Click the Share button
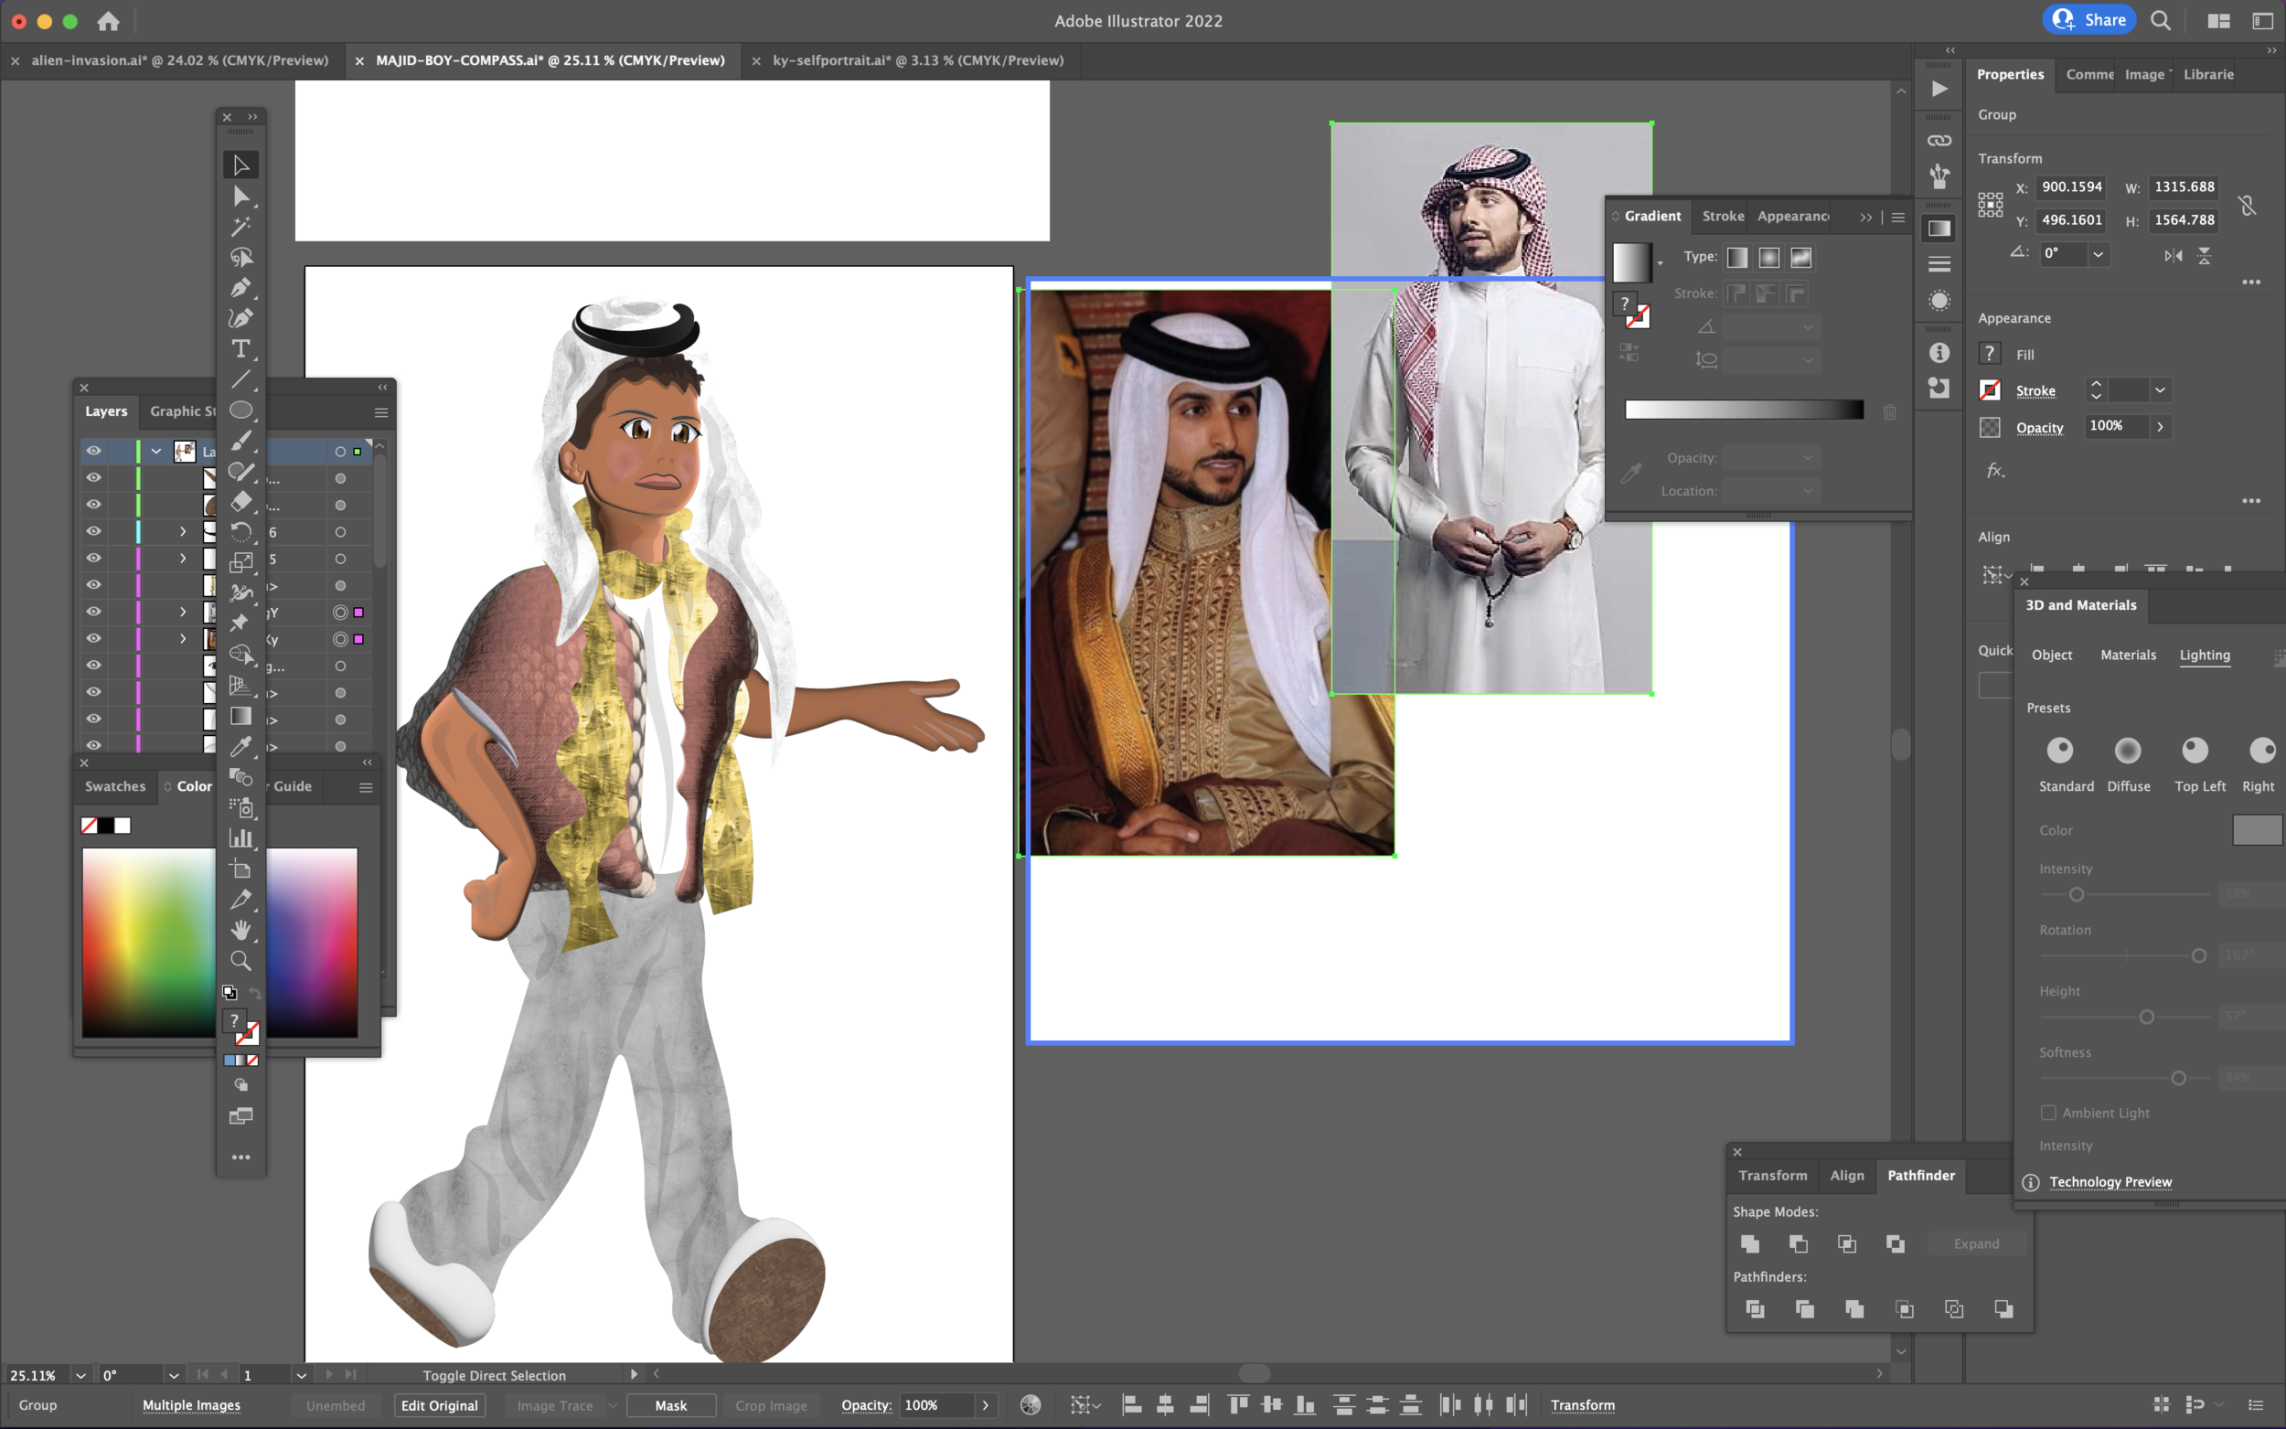The height and width of the screenshot is (1429, 2286). click(x=2088, y=20)
